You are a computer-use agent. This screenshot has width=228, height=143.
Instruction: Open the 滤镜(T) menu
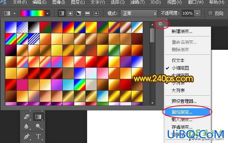pyautogui.click(x=137, y=2)
